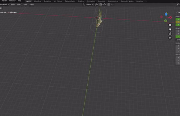Switch to the Shading workspace tab
Screen dimensions: 180x116
click(81, 1)
